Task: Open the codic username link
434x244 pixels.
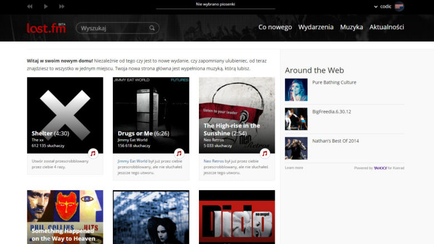Action: click(386, 6)
